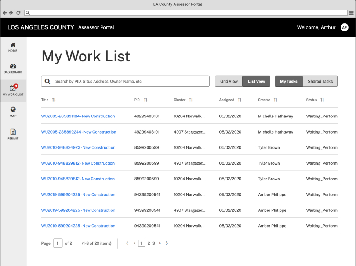Select the Map globe icon
This screenshot has height=266, width=356.
pyautogui.click(x=13, y=109)
